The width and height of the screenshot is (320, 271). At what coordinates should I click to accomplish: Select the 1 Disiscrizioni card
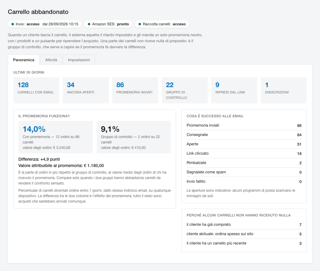point(284,90)
